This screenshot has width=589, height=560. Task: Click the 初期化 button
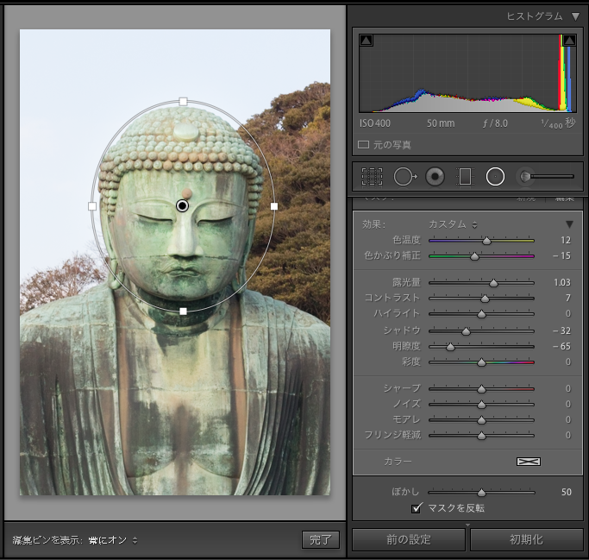click(x=526, y=539)
